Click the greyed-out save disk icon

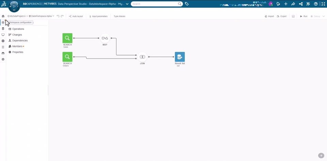(293, 16)
